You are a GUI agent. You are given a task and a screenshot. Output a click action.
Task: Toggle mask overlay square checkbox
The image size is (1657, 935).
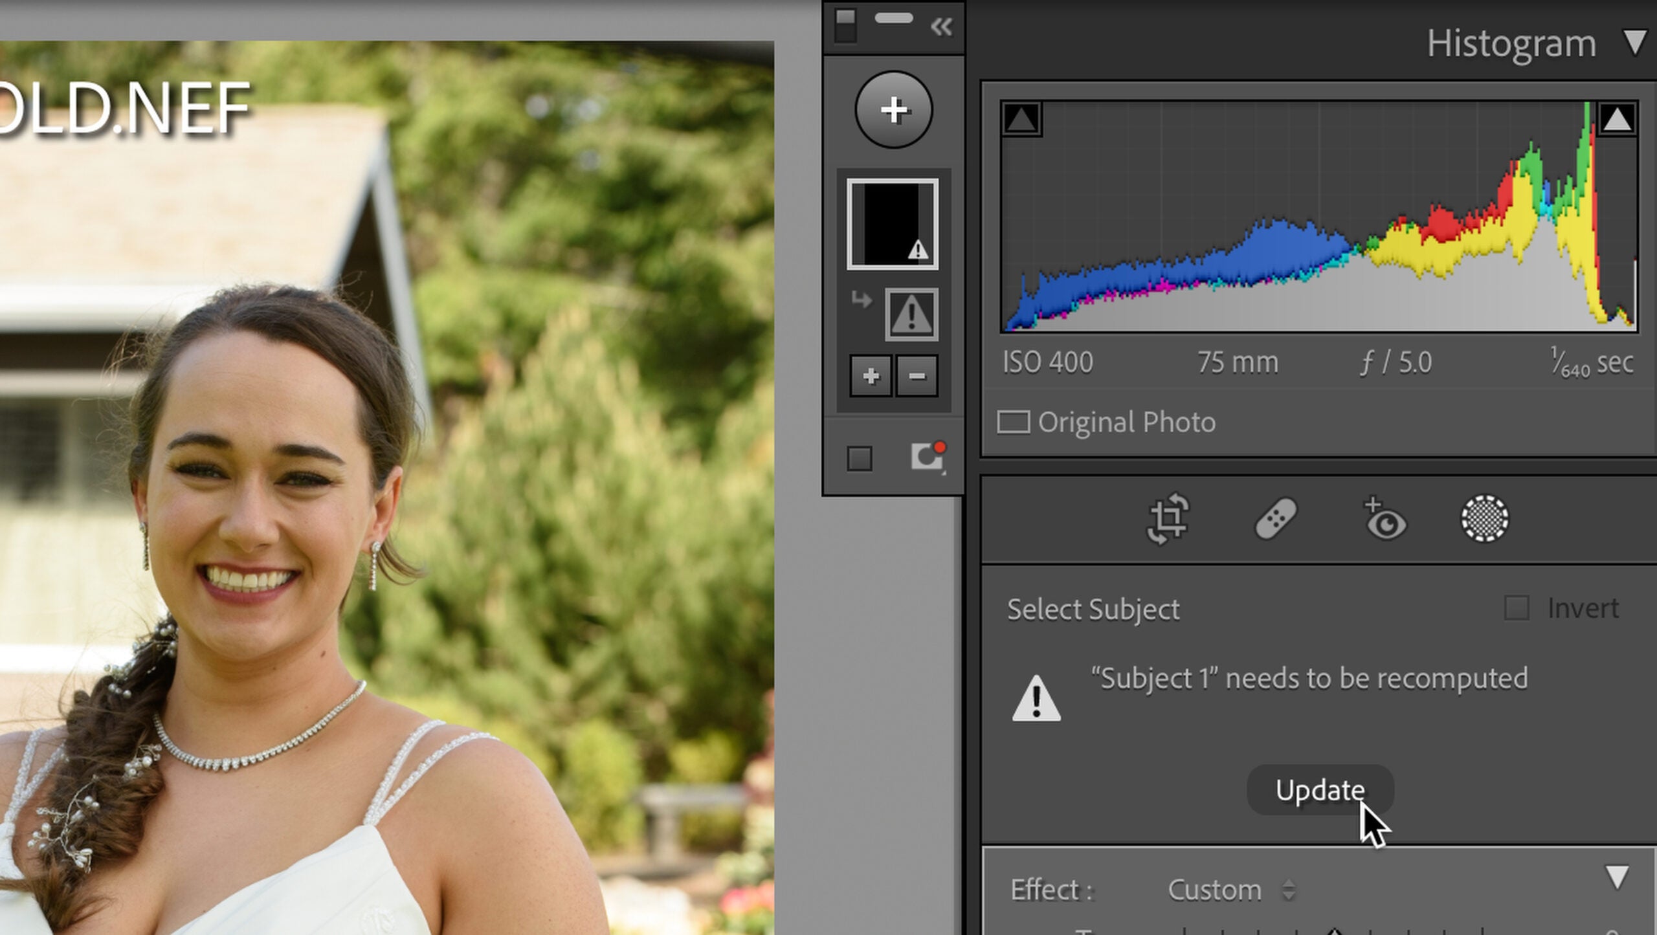860,458
